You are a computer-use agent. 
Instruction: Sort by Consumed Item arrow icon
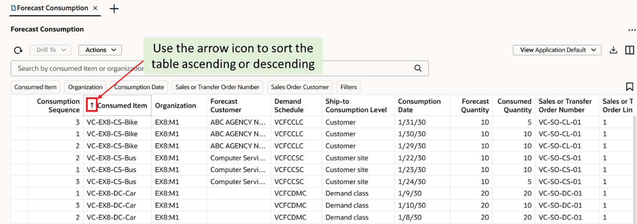pos(92,105)
